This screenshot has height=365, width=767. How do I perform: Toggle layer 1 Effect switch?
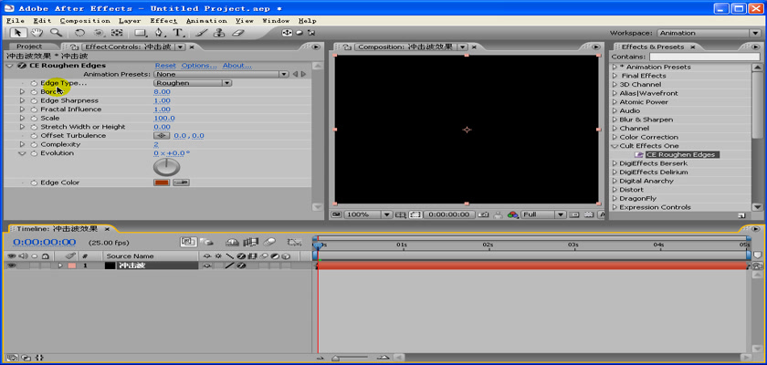click(241, 266)
